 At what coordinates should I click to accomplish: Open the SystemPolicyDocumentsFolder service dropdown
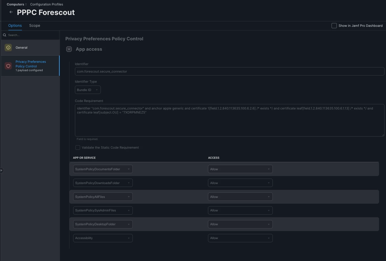click(x=103, y=169)
